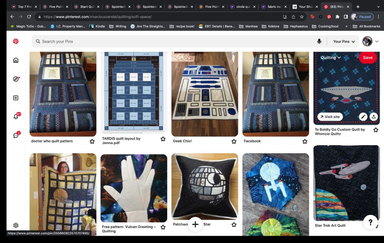Open browser three-dot menu
Screen dimensions: 384x243
pyautogui.click(x=378, y=16)
